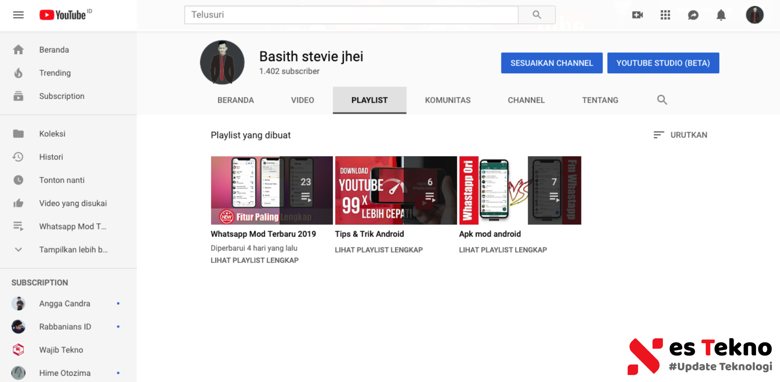This screenshot has width=780, height=382.
Task: Click the search magnifier button
Action: point(537,15)
